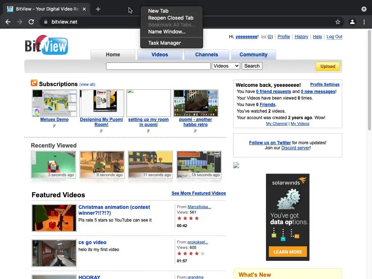This screenshot has width=372, height=279.
Task: Open the Help link
Action: [317, 37]
